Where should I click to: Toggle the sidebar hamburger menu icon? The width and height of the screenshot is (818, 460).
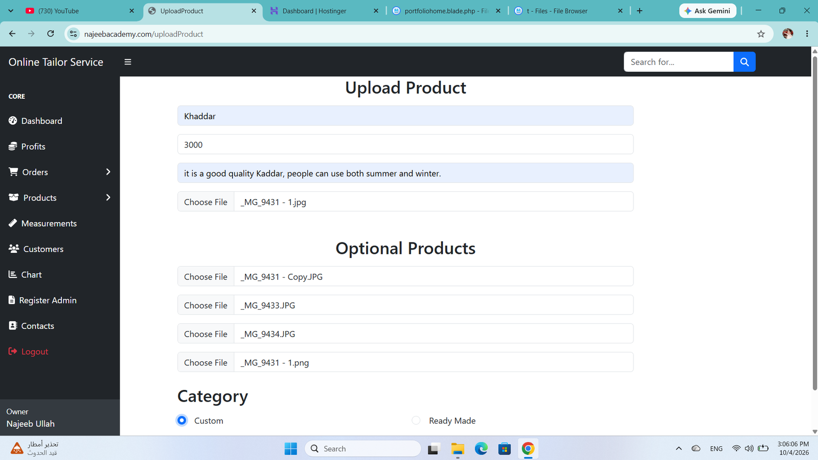pos(128,62)
